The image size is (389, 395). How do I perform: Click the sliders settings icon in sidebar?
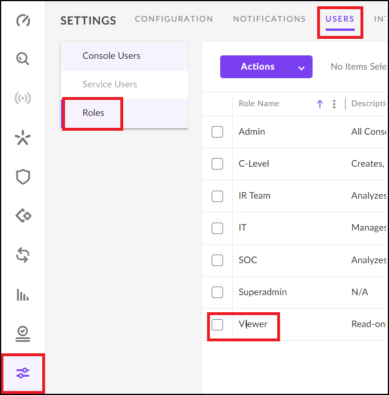23,373
